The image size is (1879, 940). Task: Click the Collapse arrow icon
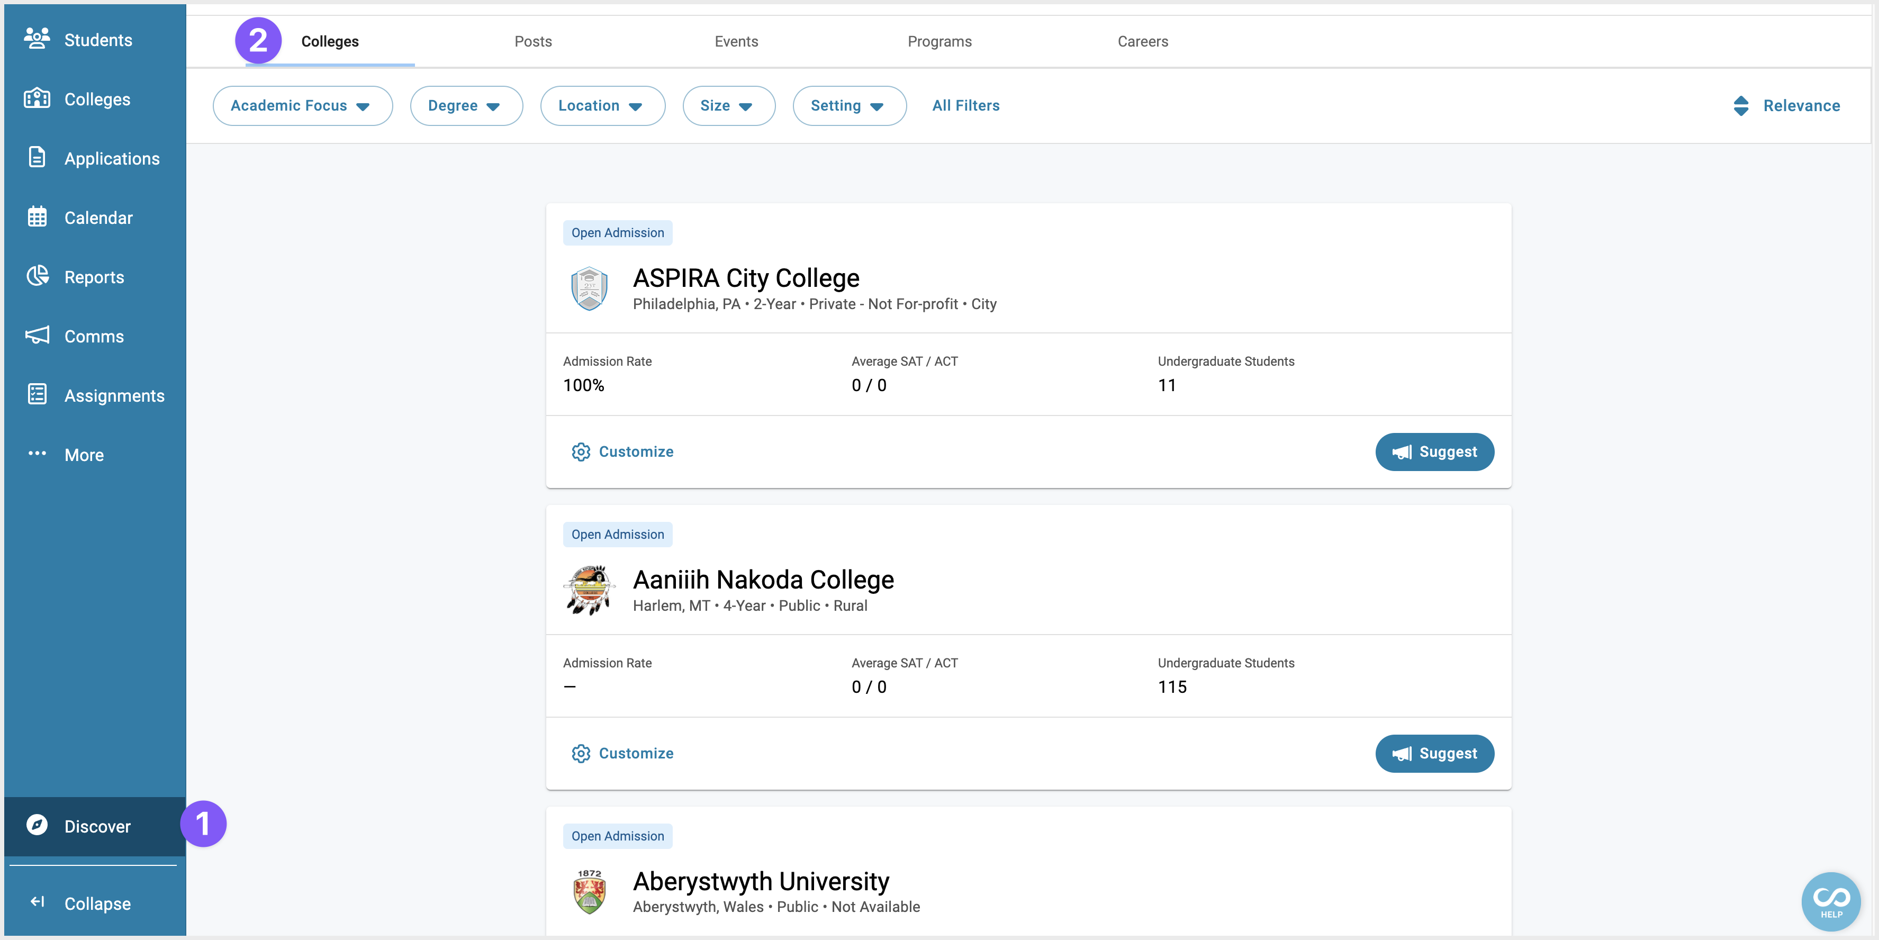[x=37, y=902]
